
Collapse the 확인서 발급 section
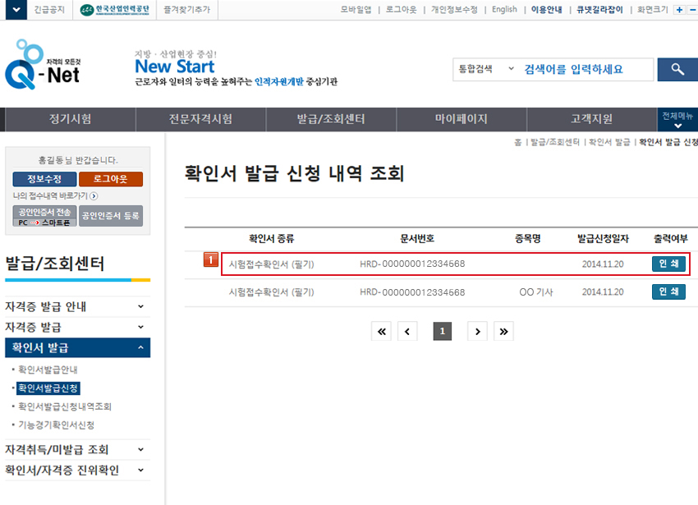[x=140, y=348]
